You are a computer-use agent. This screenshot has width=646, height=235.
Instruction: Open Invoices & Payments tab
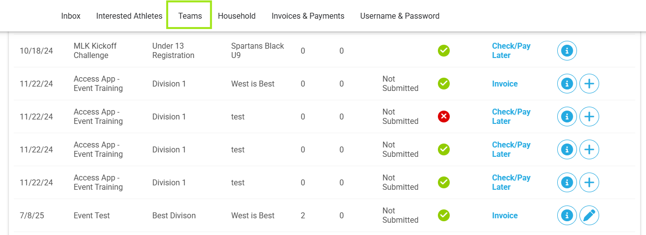(308, 16)
